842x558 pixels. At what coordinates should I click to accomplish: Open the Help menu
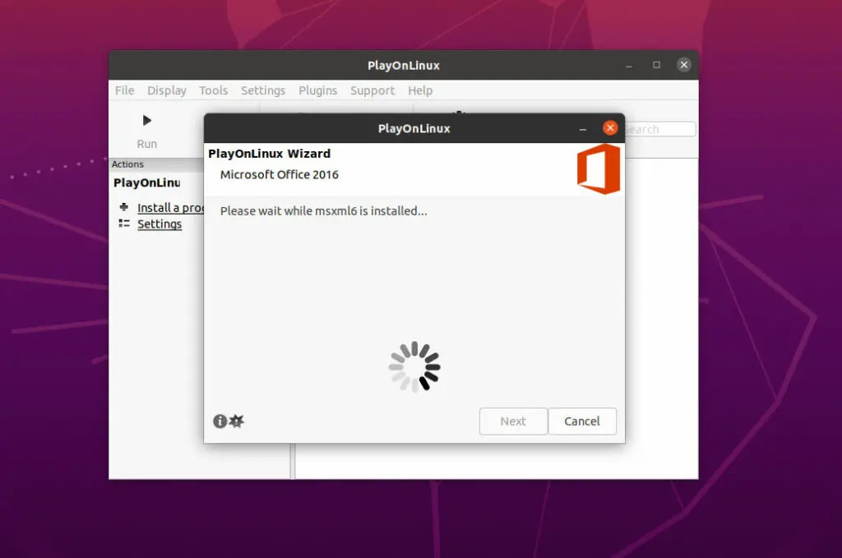pyautogui.click(x=420, y=90)
